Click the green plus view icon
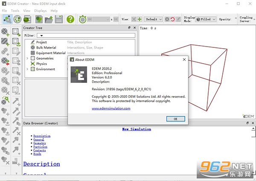256x181 pixels. point(140,19)
